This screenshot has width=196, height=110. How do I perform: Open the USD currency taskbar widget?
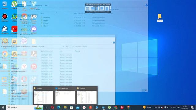148,107
